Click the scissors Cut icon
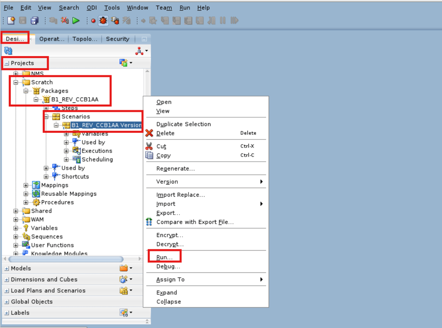The height and width of the screenshot is (328, 442). tap(149, 146)
